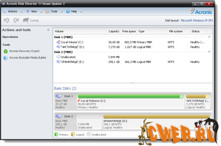Sort by the Capacity column header
This screenshot has height=146, width=221.
click(x=114, y=31)
